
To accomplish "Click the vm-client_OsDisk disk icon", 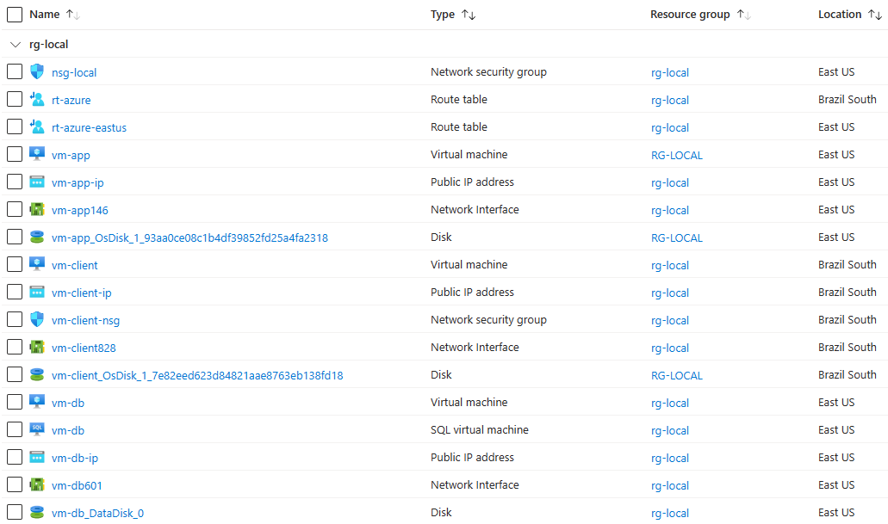I will tap(37, 374).
